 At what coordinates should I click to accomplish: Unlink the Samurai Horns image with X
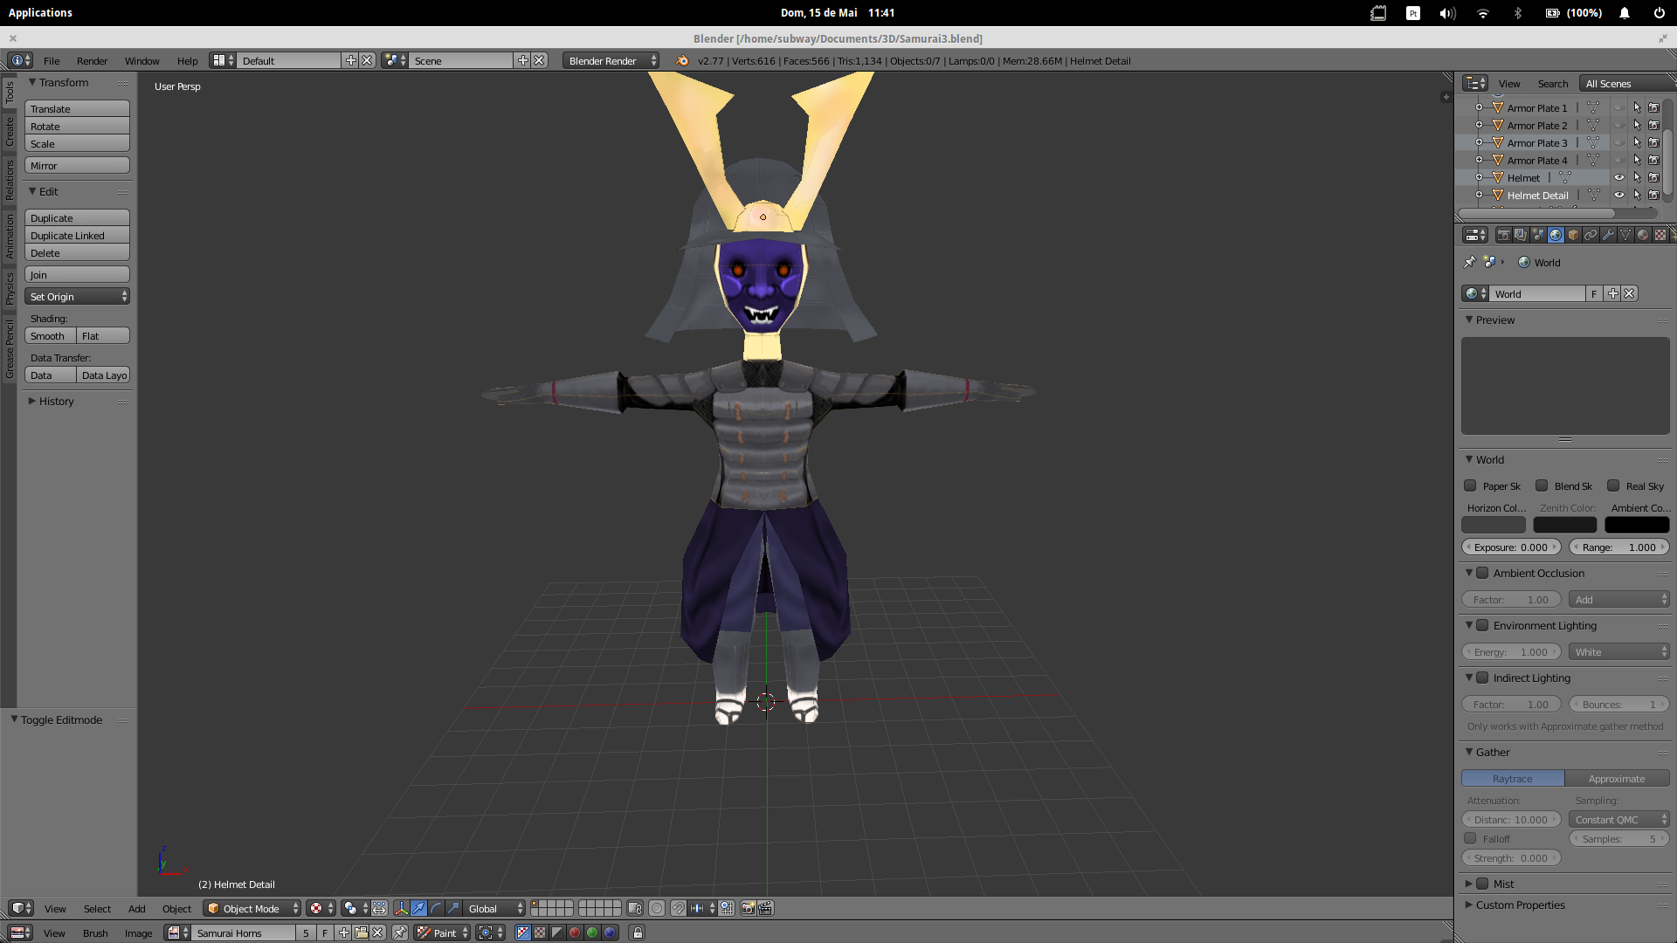pyautogui.click(x=378, y=933)
